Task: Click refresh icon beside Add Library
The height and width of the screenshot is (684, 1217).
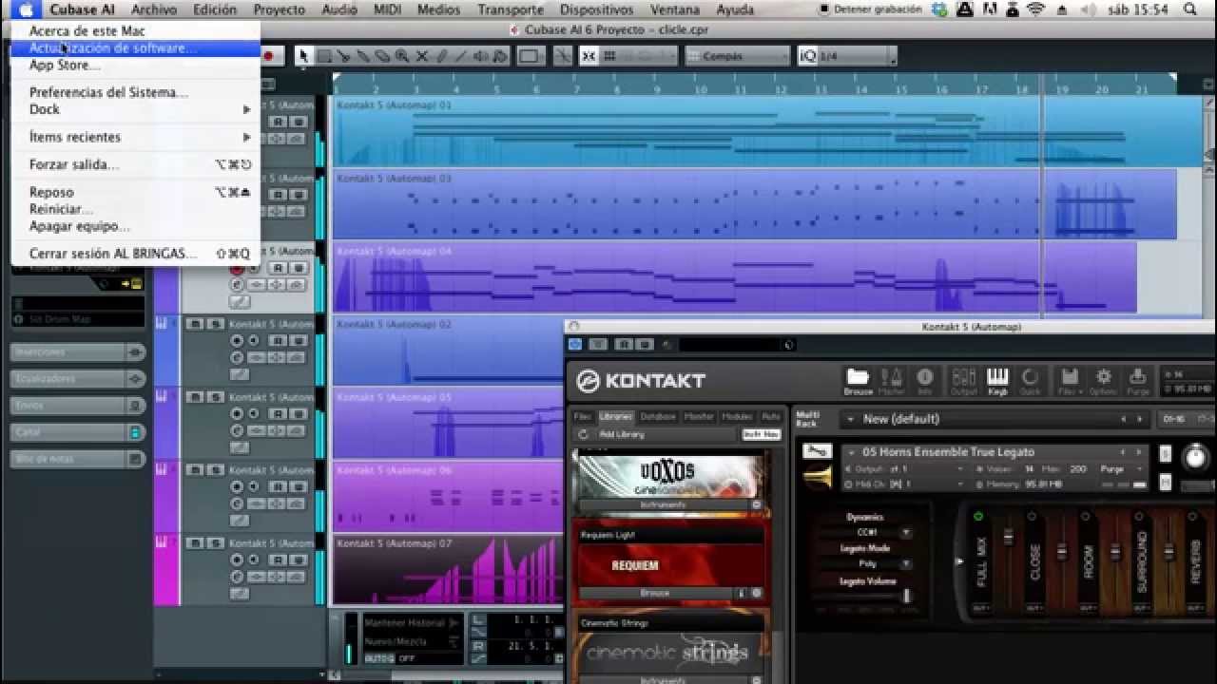Action: tap(583, 434)
